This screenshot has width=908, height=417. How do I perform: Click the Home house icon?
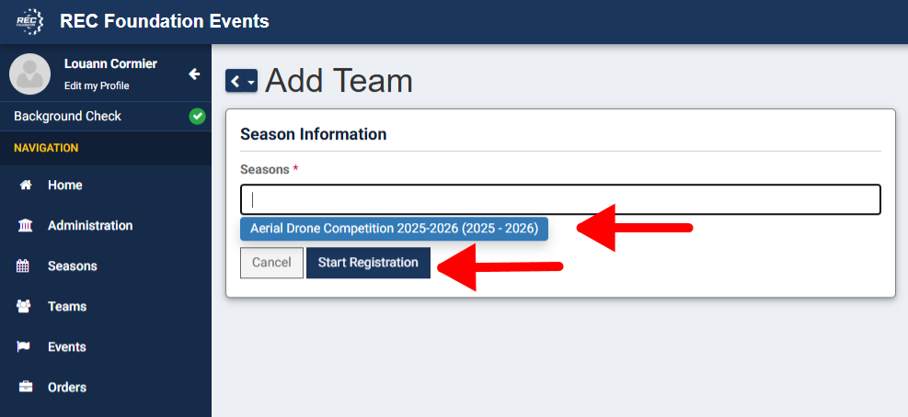pos(26,186)
